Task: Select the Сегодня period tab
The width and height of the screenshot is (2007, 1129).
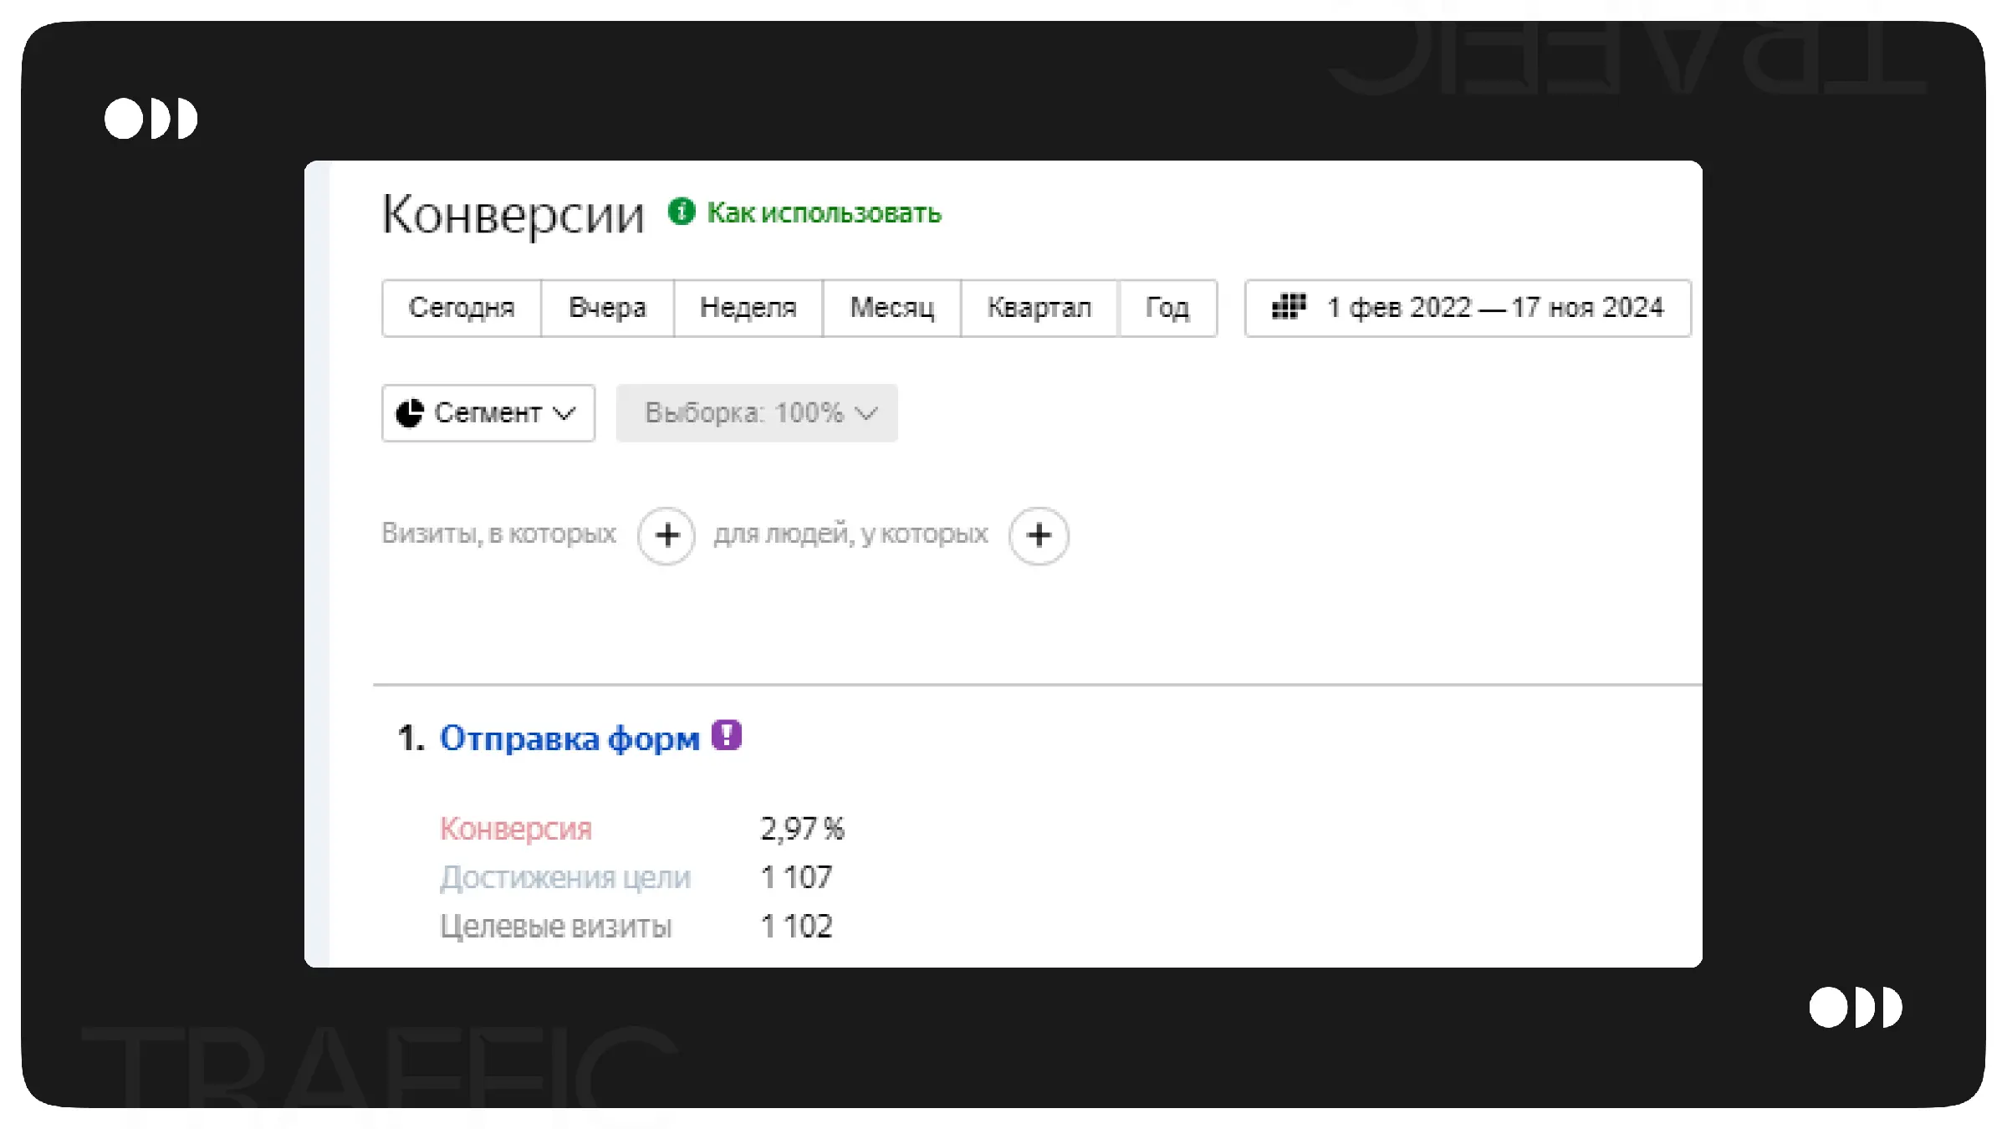Action: [x=461, y=308]
